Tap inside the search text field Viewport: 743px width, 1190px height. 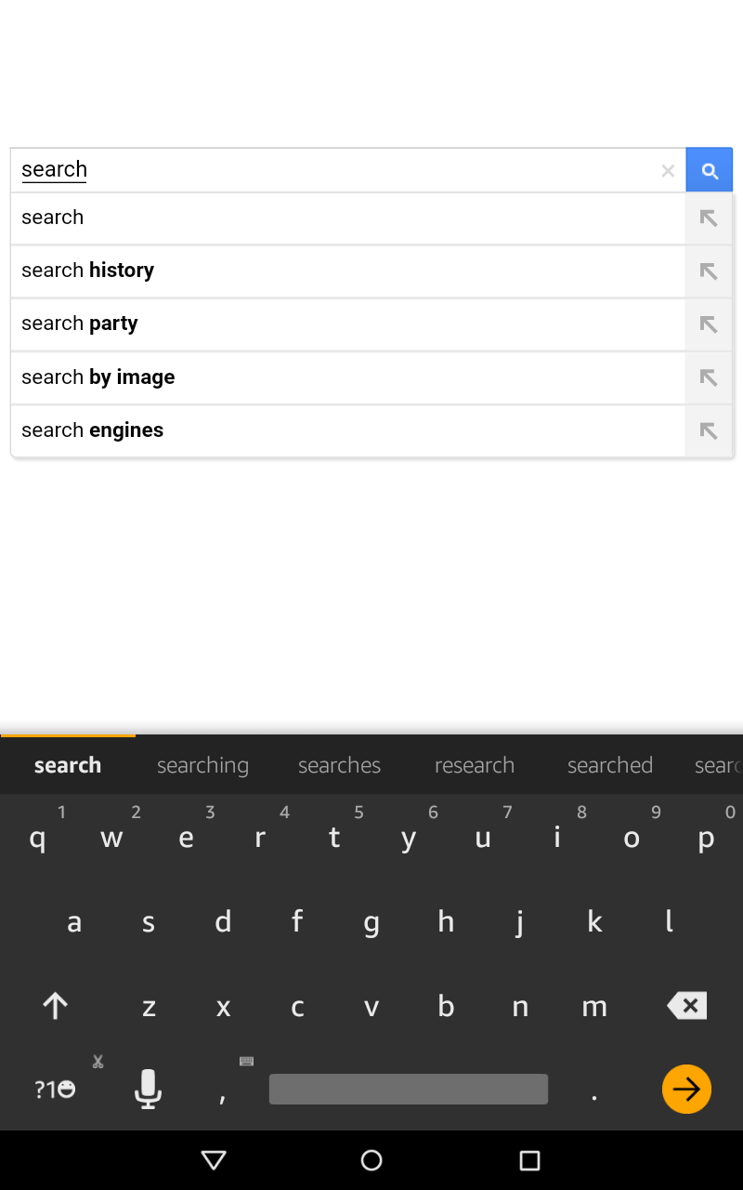[x=279, y=169]
